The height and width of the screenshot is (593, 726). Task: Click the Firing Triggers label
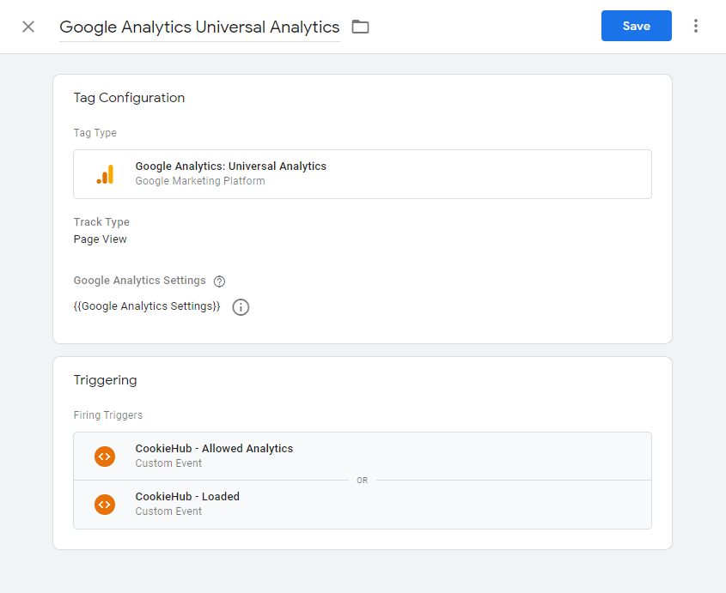tap(108, 415)
